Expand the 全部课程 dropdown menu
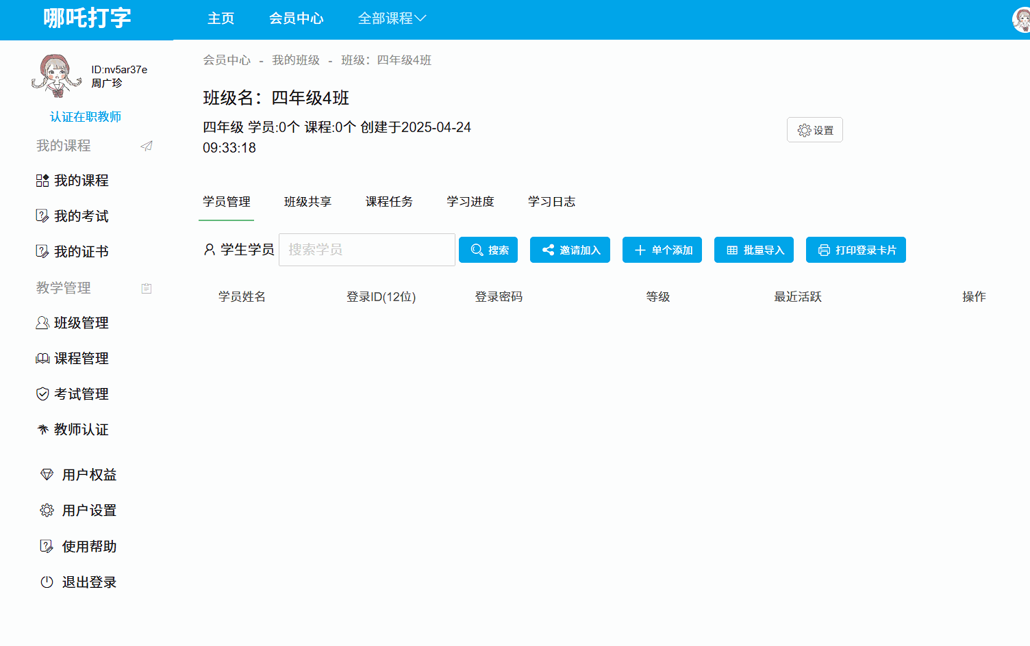 [x=392, y=18]
